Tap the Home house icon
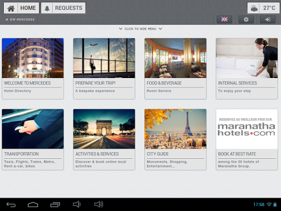Viewport: 281px width, 211px height. [11, 8]
